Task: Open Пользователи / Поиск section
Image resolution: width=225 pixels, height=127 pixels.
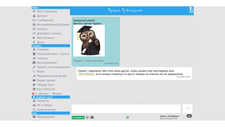Action: [53, 54]
